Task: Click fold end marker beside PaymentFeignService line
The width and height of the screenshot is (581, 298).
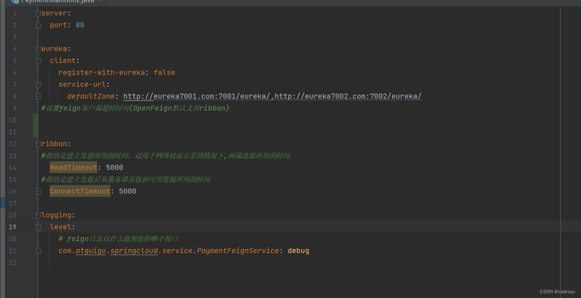Action: 38,251
